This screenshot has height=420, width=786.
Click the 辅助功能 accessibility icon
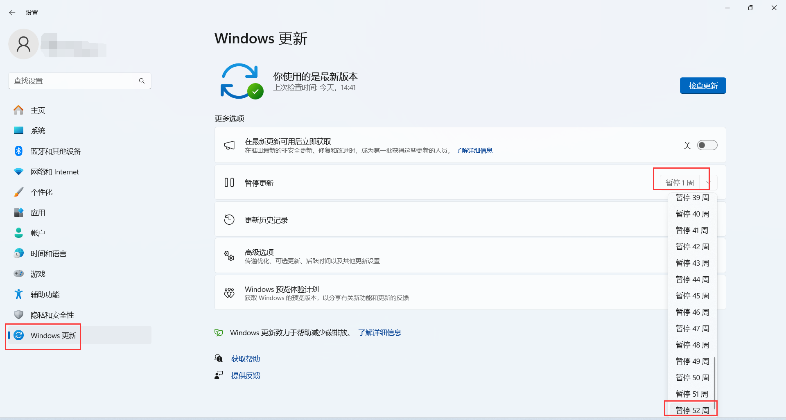18,294
